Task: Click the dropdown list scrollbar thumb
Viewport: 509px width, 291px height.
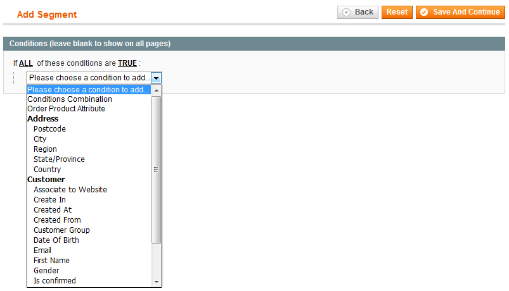Action: (x=157, y=170)
